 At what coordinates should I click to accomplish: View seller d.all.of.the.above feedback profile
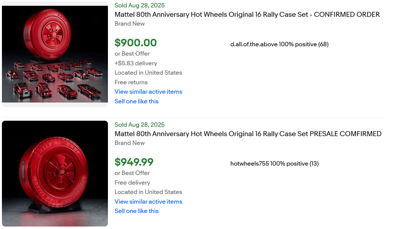click(279, 44)
